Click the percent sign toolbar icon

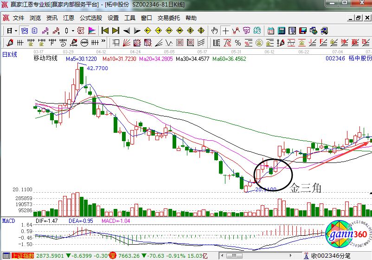[x=237, y=43]
